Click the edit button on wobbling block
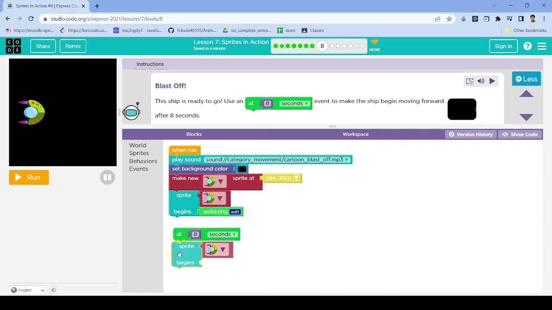The height and width of the screenshot is (310, 552). point(235,212)
